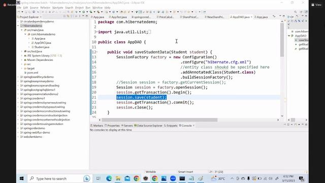Image resolution: width=325 pixels, height=183 pixels.
Task: Click the editor horizontal scrollbar thumb
Action: [159, 120]
